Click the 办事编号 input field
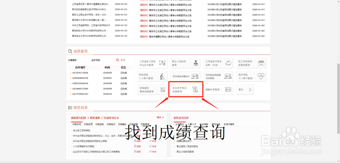Viewport: 340px width, 163px height. (84, 60)
